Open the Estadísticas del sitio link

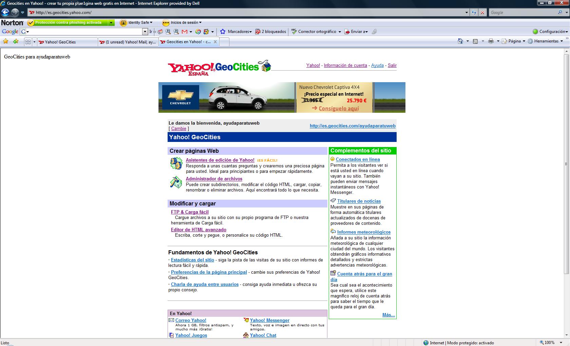(x=192, y=260)
